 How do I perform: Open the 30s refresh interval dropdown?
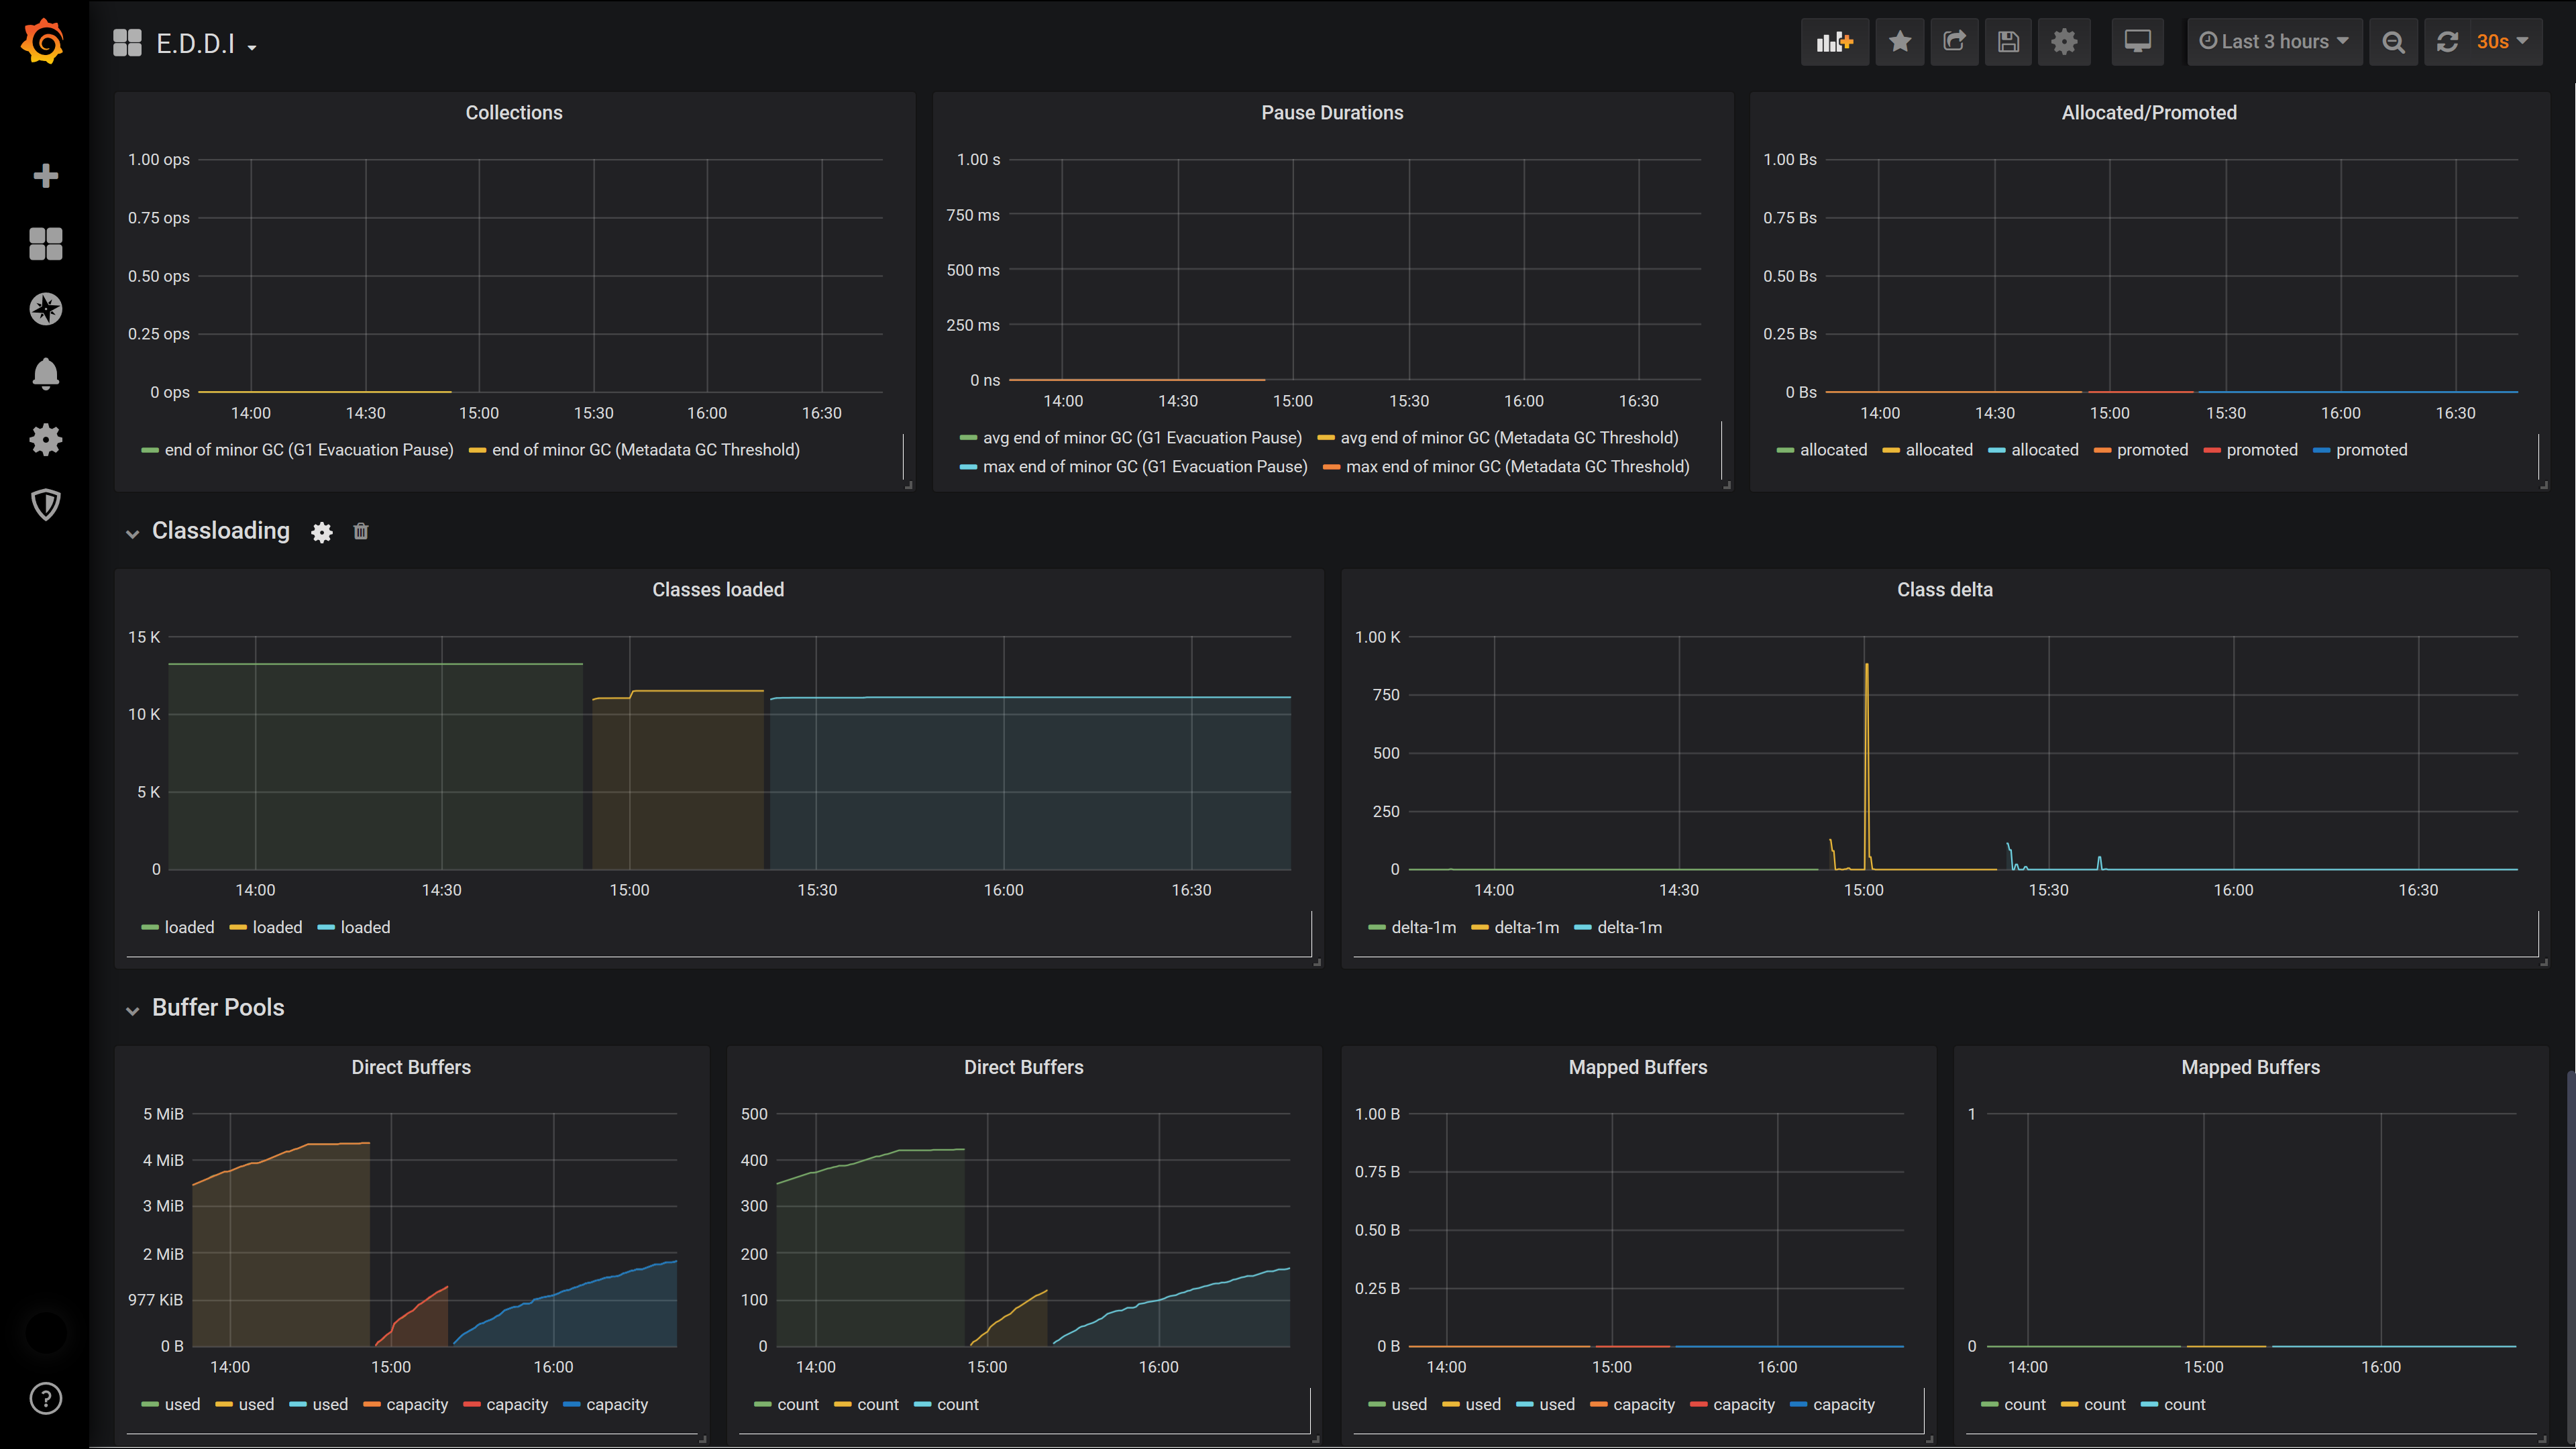click(x=2502, y=42)
